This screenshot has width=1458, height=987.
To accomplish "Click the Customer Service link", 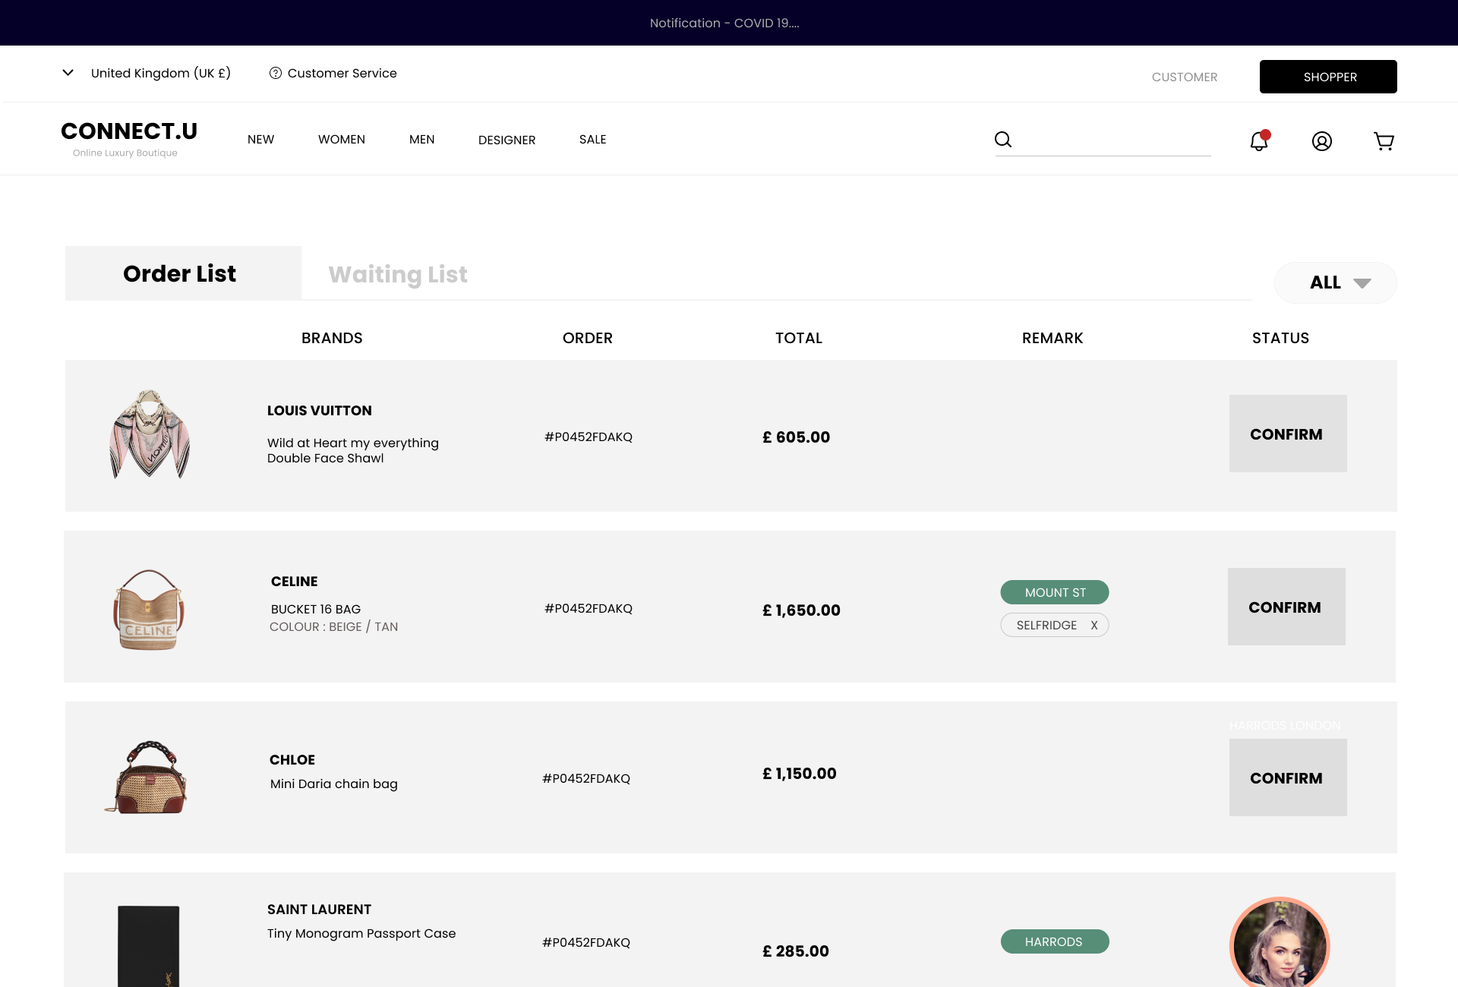I will [342, 73].
